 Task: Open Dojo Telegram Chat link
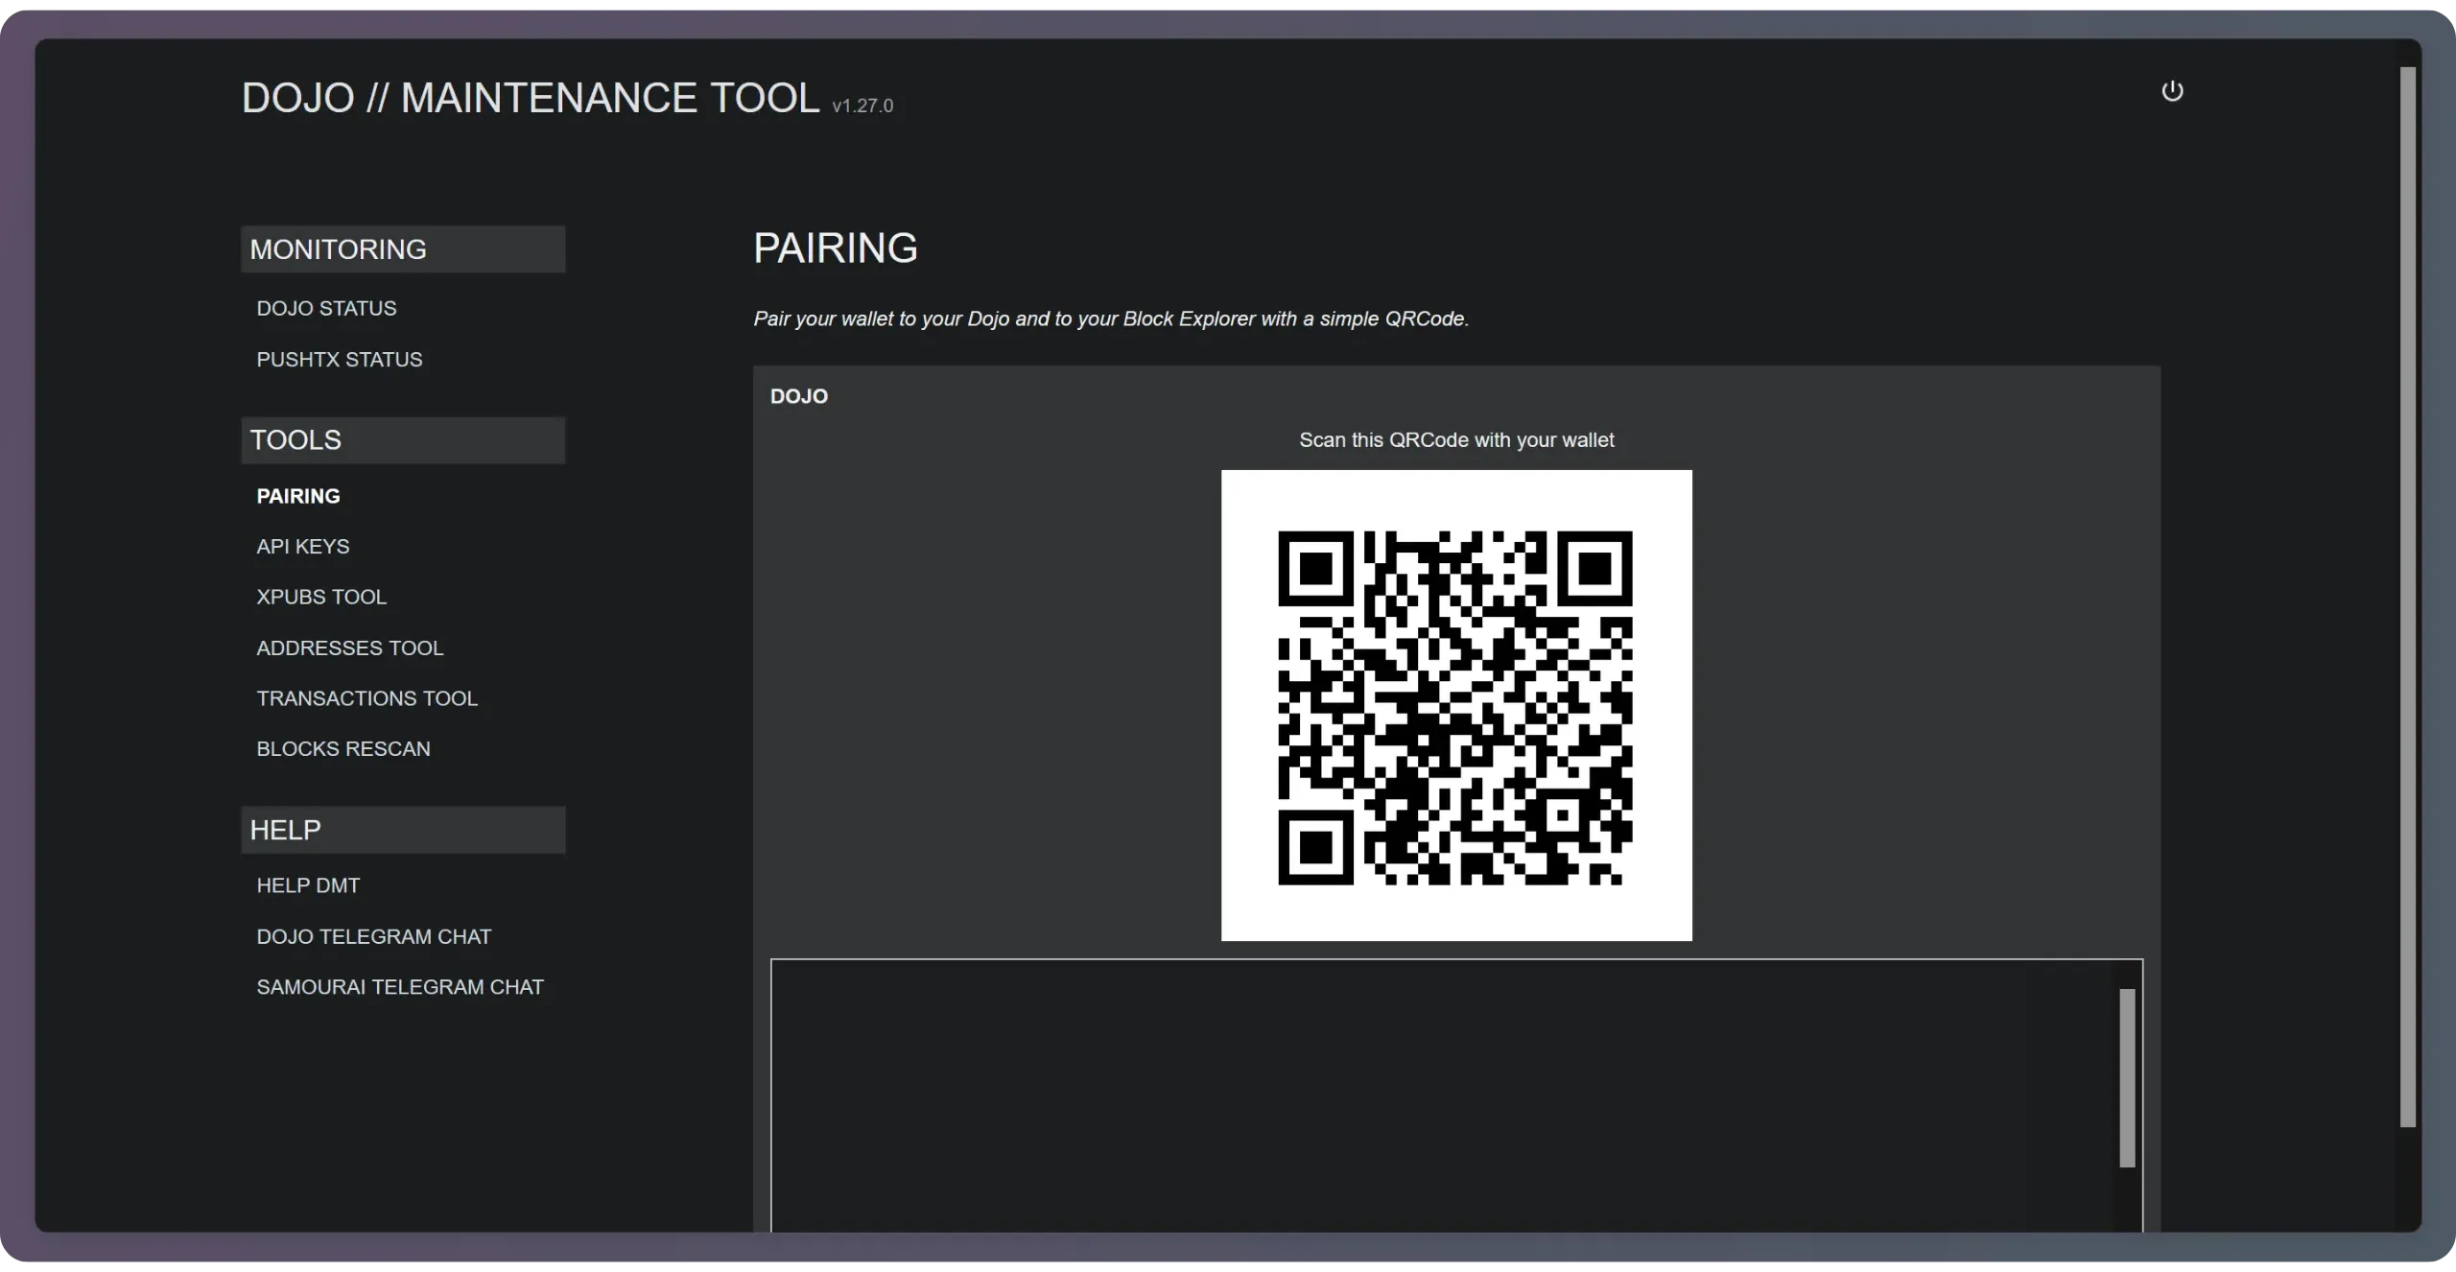[373, 936]
